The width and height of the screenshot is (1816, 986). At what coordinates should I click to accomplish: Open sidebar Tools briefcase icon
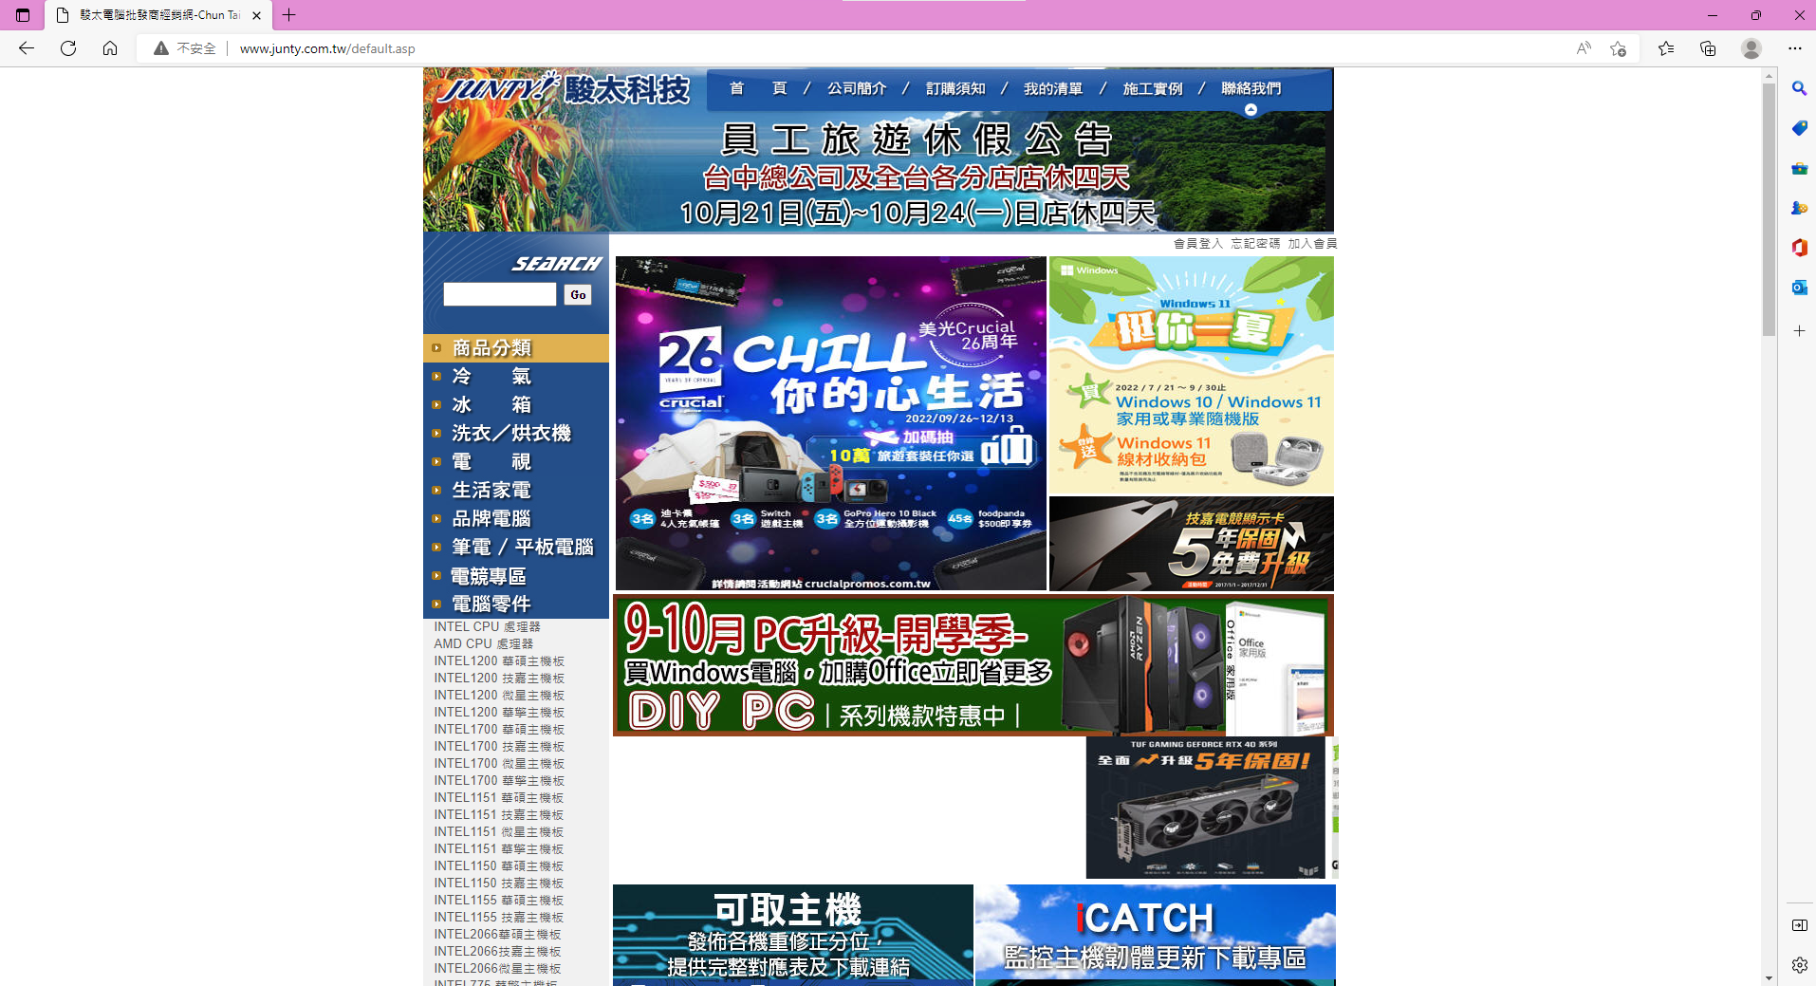click(1799, 168)
